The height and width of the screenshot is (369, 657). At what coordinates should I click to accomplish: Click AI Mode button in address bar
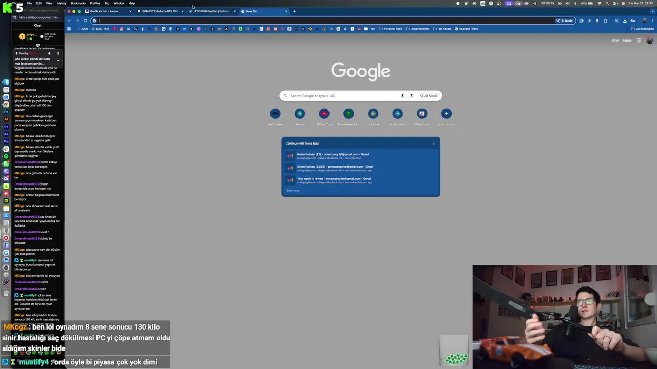click(565, 20)
